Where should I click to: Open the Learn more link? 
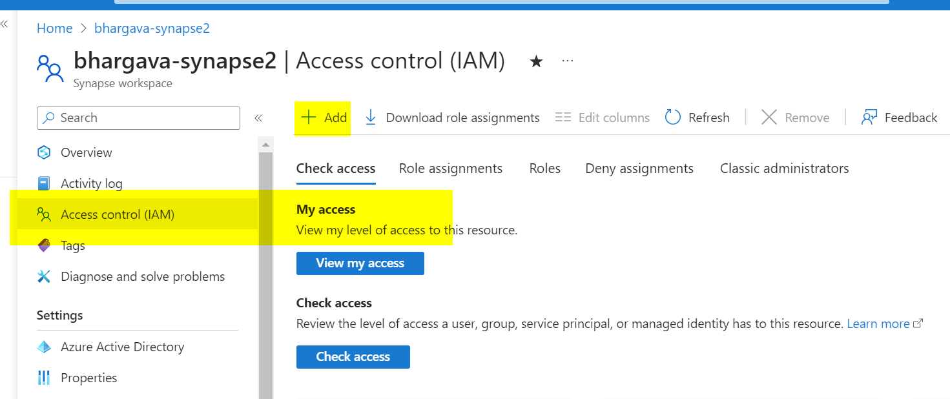[879, 323]
